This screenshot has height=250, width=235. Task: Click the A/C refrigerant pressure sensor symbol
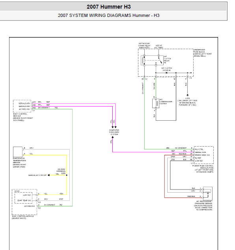click(208, 193)
